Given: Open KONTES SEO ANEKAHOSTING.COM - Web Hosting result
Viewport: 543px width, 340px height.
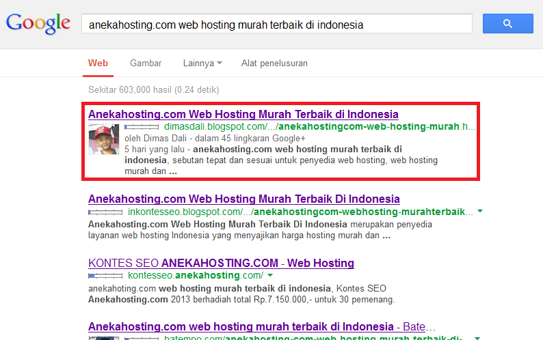Looking at the screenshot, I should (x=221, y=264).
